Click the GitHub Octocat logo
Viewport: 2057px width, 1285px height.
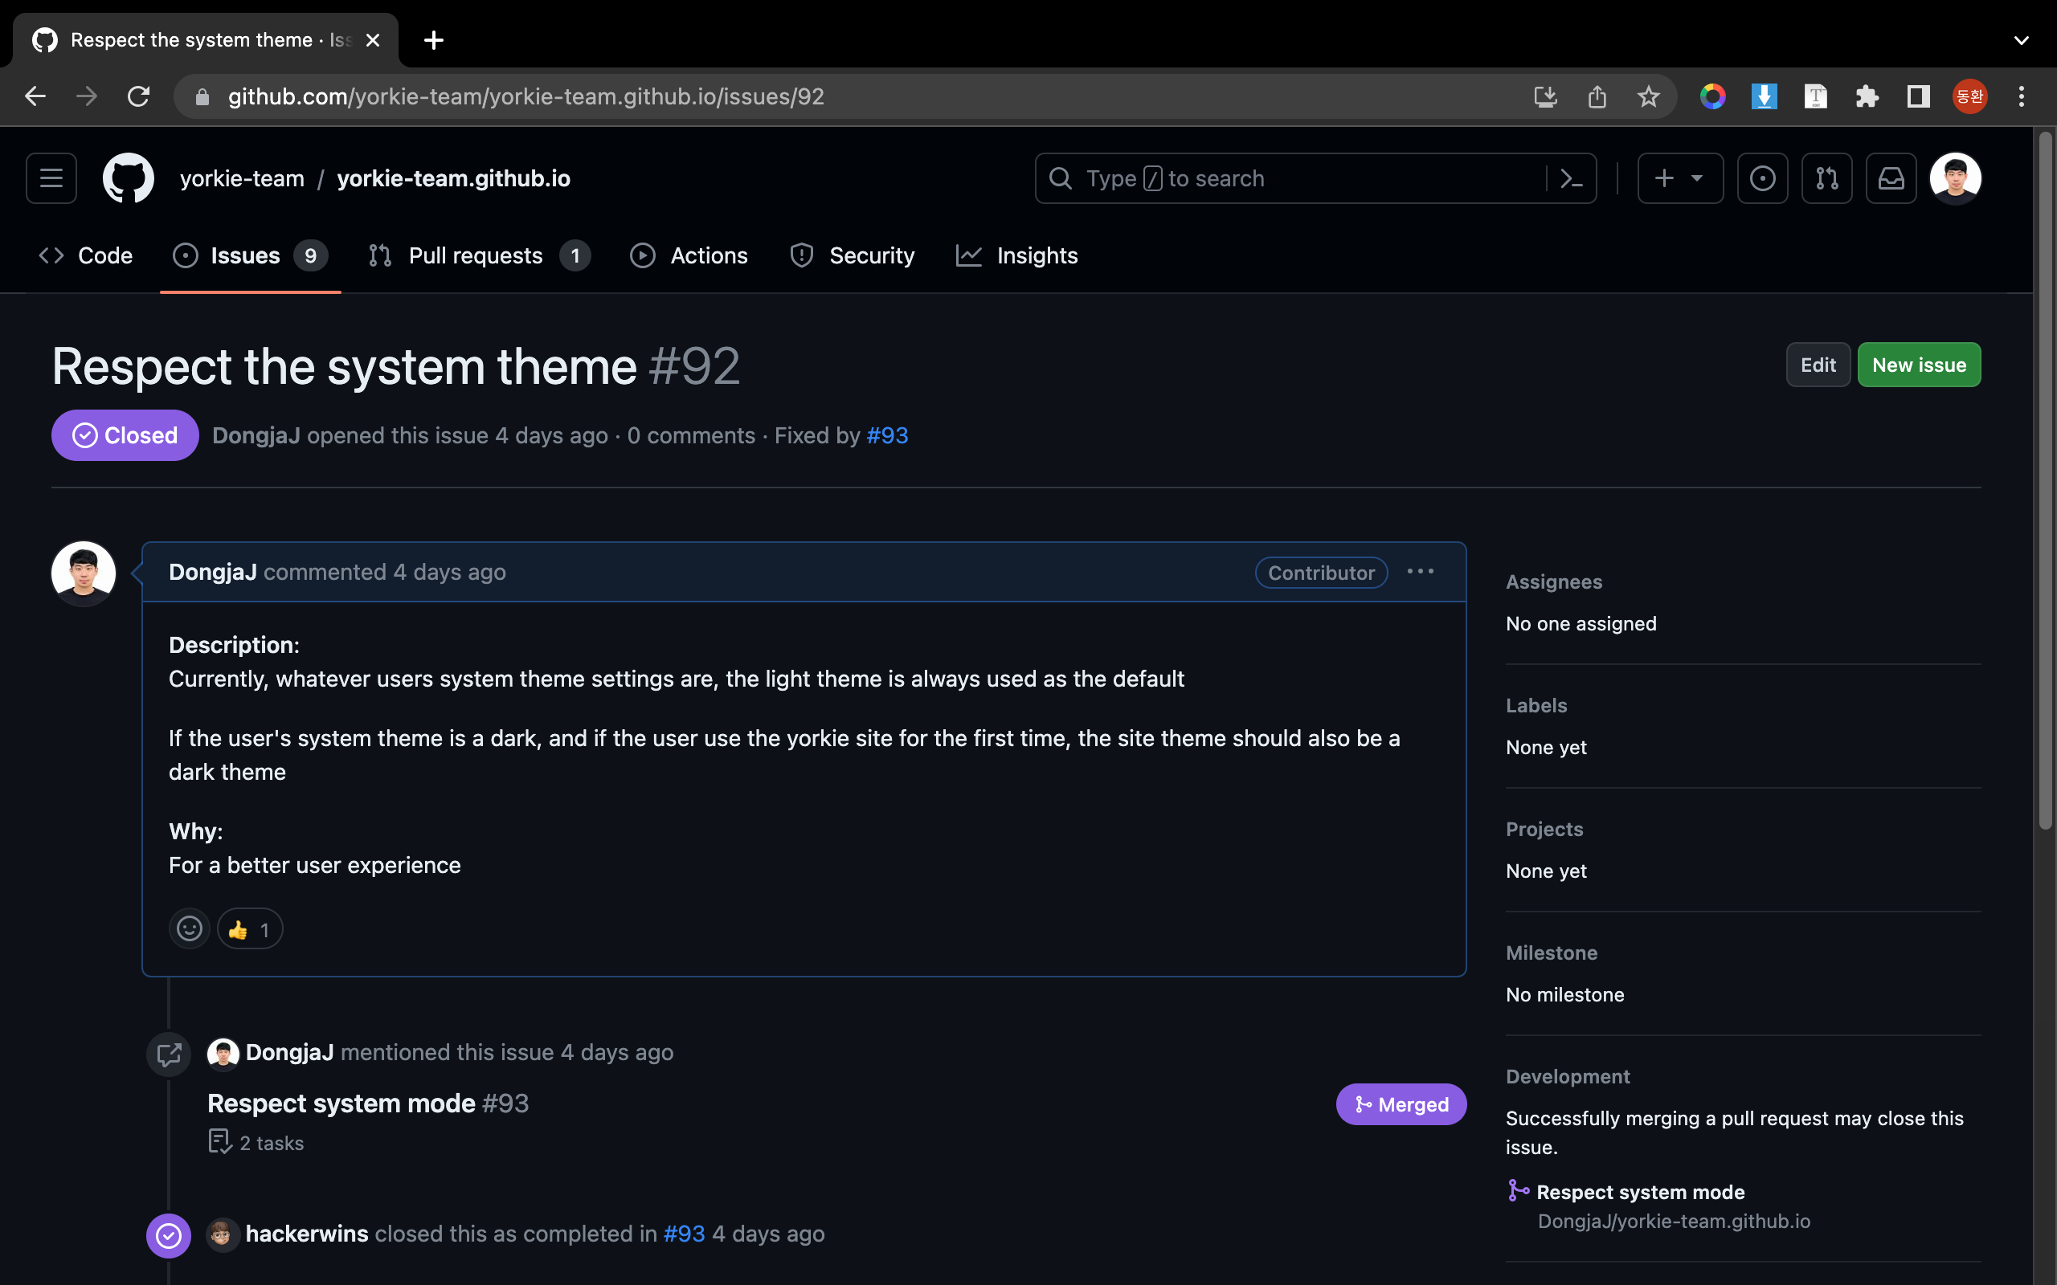click(129, 178)
